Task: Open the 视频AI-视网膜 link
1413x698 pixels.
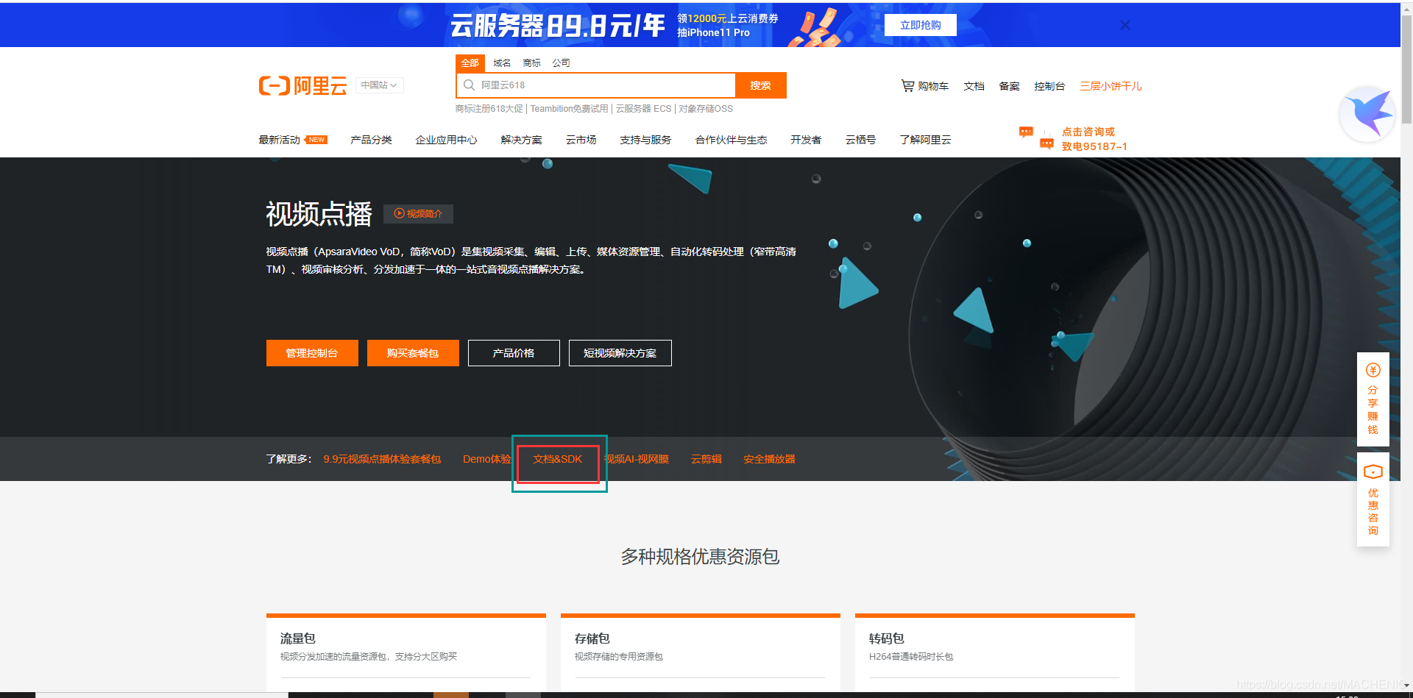Action: (637, 459)
